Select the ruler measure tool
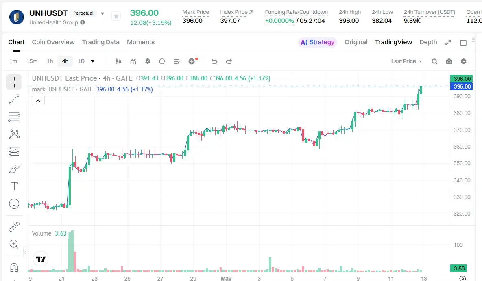 14,227
